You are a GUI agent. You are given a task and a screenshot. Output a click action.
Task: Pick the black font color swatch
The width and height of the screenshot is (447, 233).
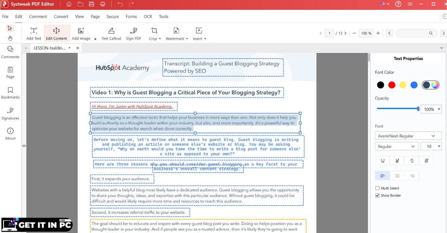coord(380,85)
